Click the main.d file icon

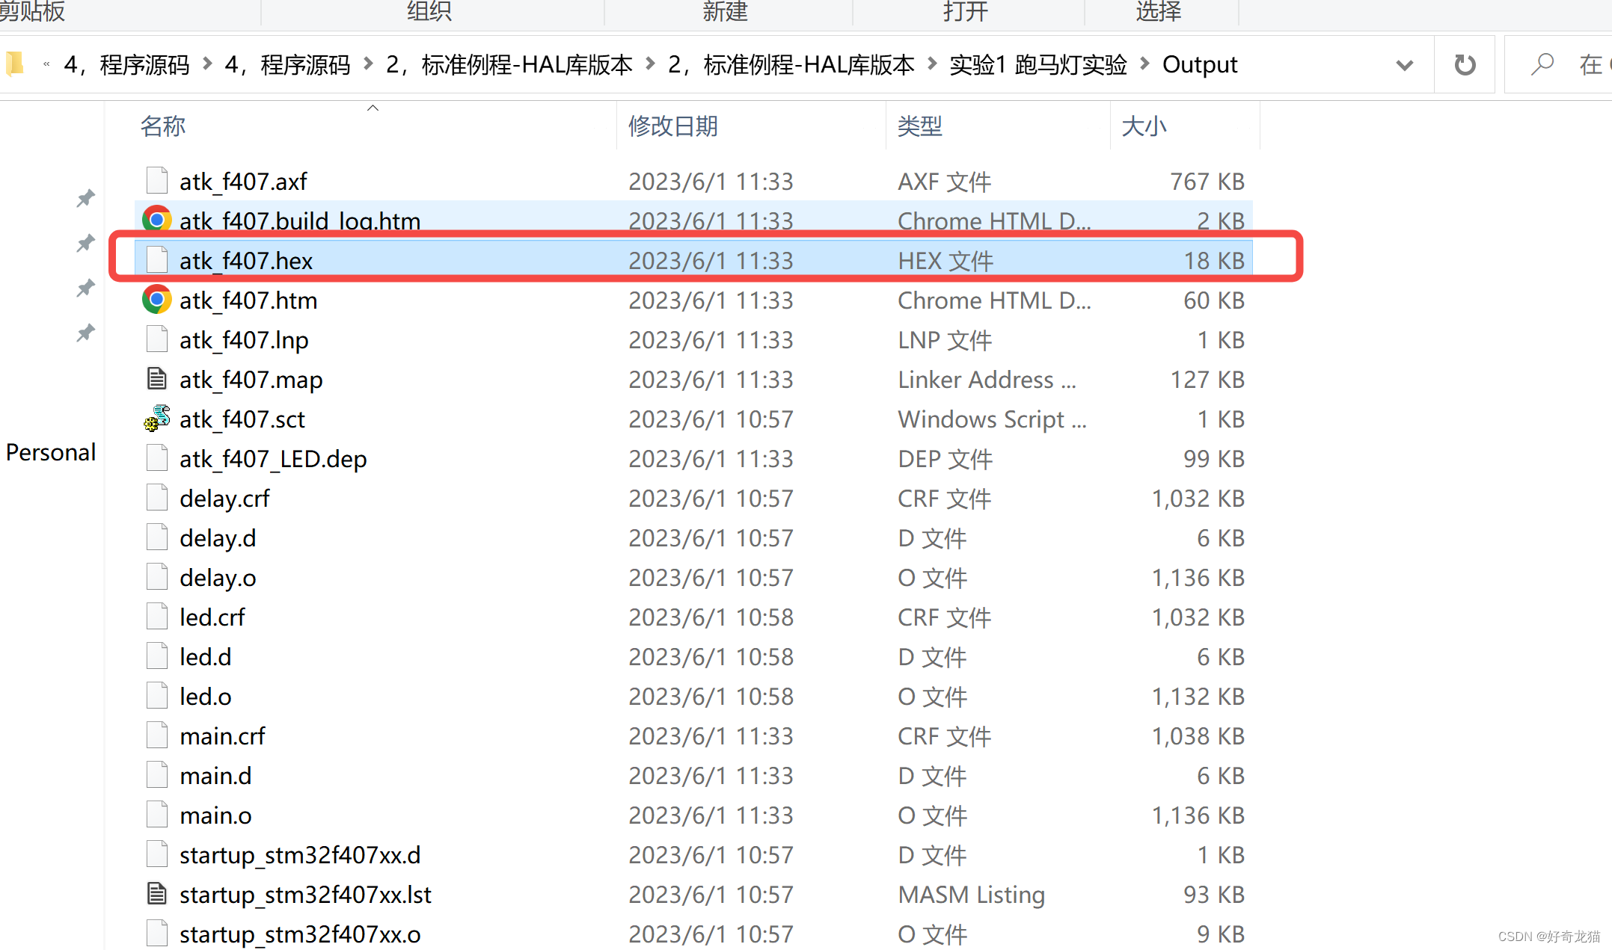(x=157, y=775)
